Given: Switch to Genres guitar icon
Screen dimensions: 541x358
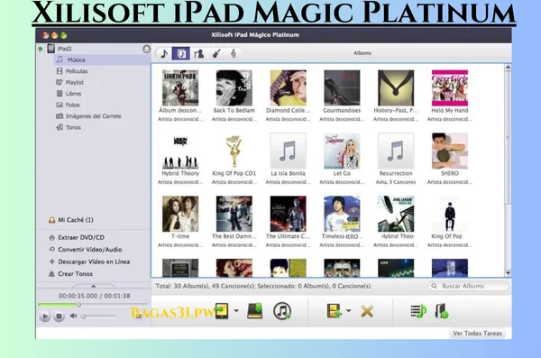Looking at the screenshot, I should [x=216, y=53].
